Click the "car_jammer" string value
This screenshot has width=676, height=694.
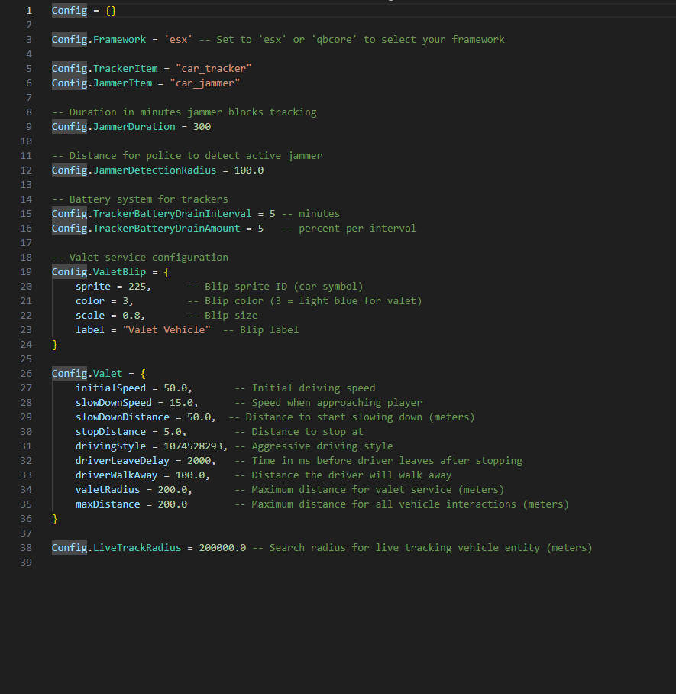pyautogui.click(x=205, y=83)
